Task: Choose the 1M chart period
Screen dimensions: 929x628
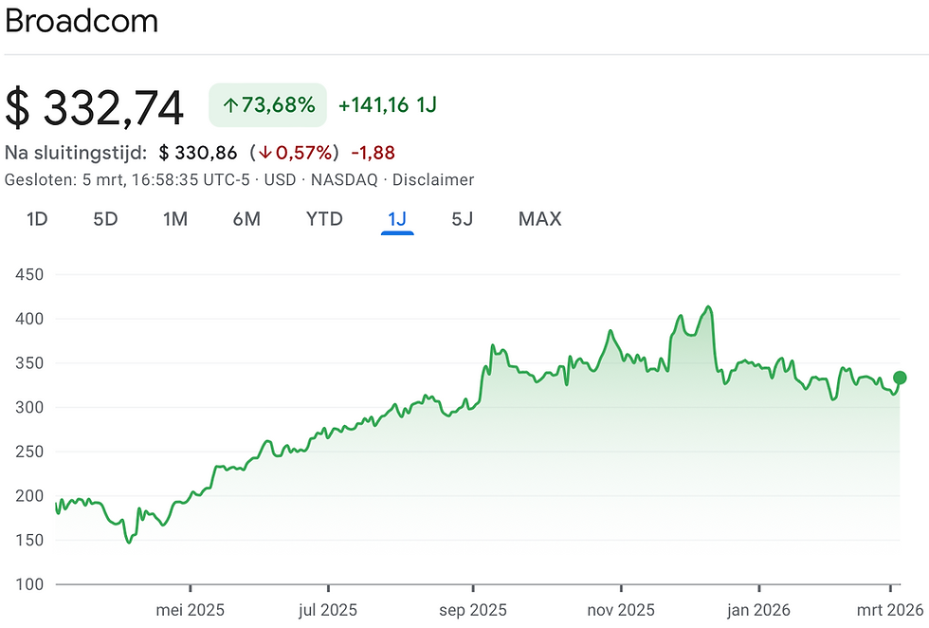Action: 175,219
